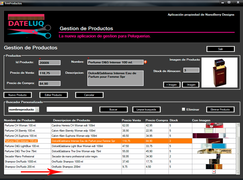Click the Cancelar button
The height and width of the screenshot is (180, 243).
(89, 95)
